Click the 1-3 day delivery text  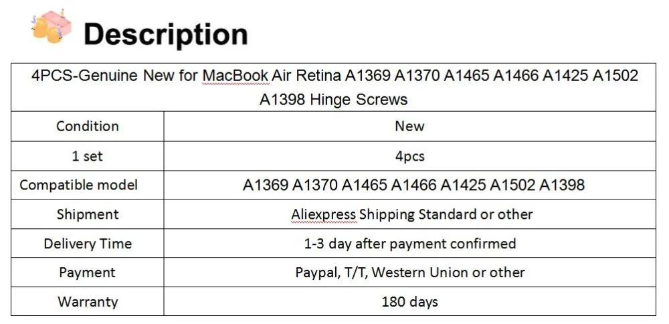click(x=409, y=243)
